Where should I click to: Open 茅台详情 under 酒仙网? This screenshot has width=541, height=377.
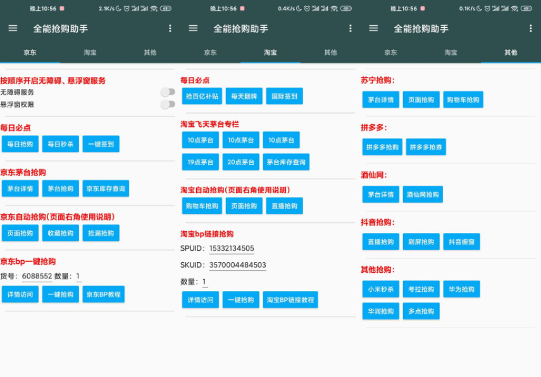pyautogui.click(x=380, y=194)
